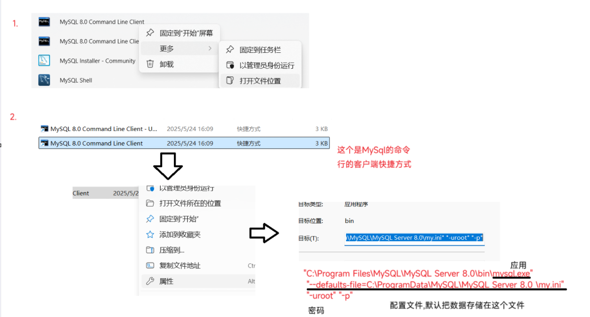Viewport: 590px width, 317px height.
Task: Select 打开文件所在的位置 in the file context menu
Action: click(190, 203)
